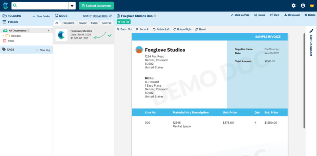
Task: Create a New Tag
Action: coord(43,50)
